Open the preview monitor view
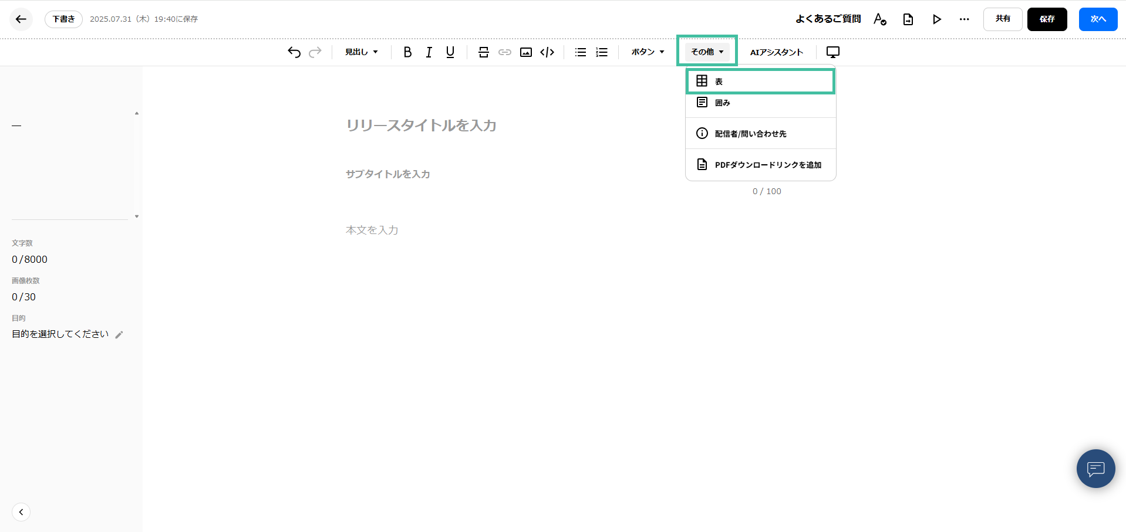The image size is (1126, 532). [x=832, y=52]
